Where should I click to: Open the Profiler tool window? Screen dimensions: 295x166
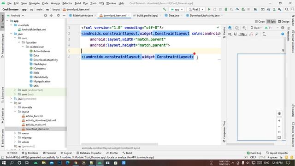click(x=112, y=153)
